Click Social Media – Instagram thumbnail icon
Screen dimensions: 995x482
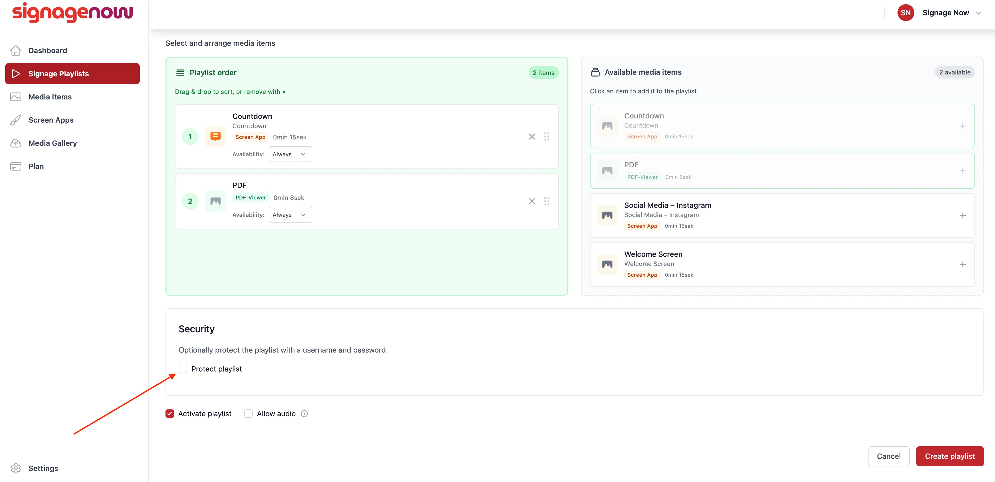click(x=607, y=215)
